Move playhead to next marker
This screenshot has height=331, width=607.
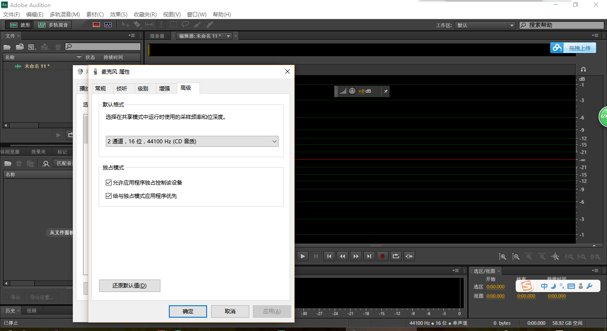pyautogui.click(x=369, y=256)
